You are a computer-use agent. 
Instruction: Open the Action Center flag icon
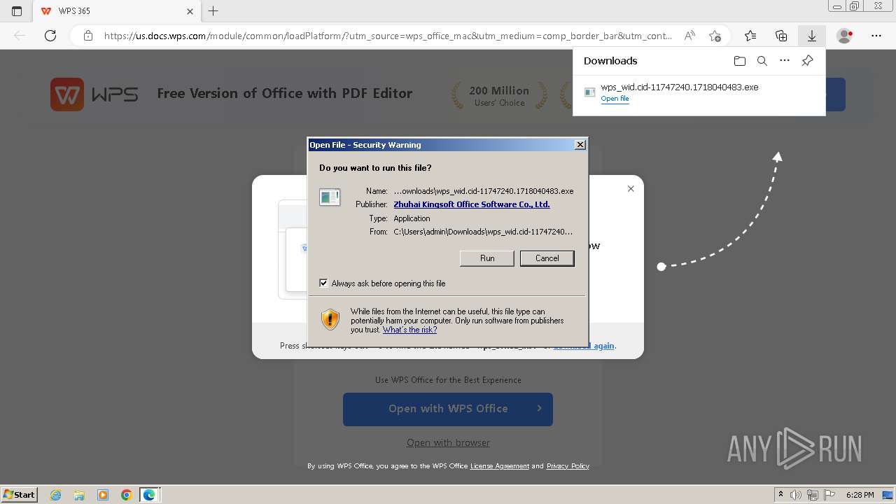pyautogui.click(x=829, y=495)
